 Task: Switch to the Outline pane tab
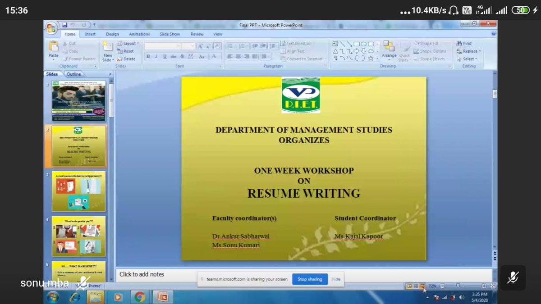(74, 74)
